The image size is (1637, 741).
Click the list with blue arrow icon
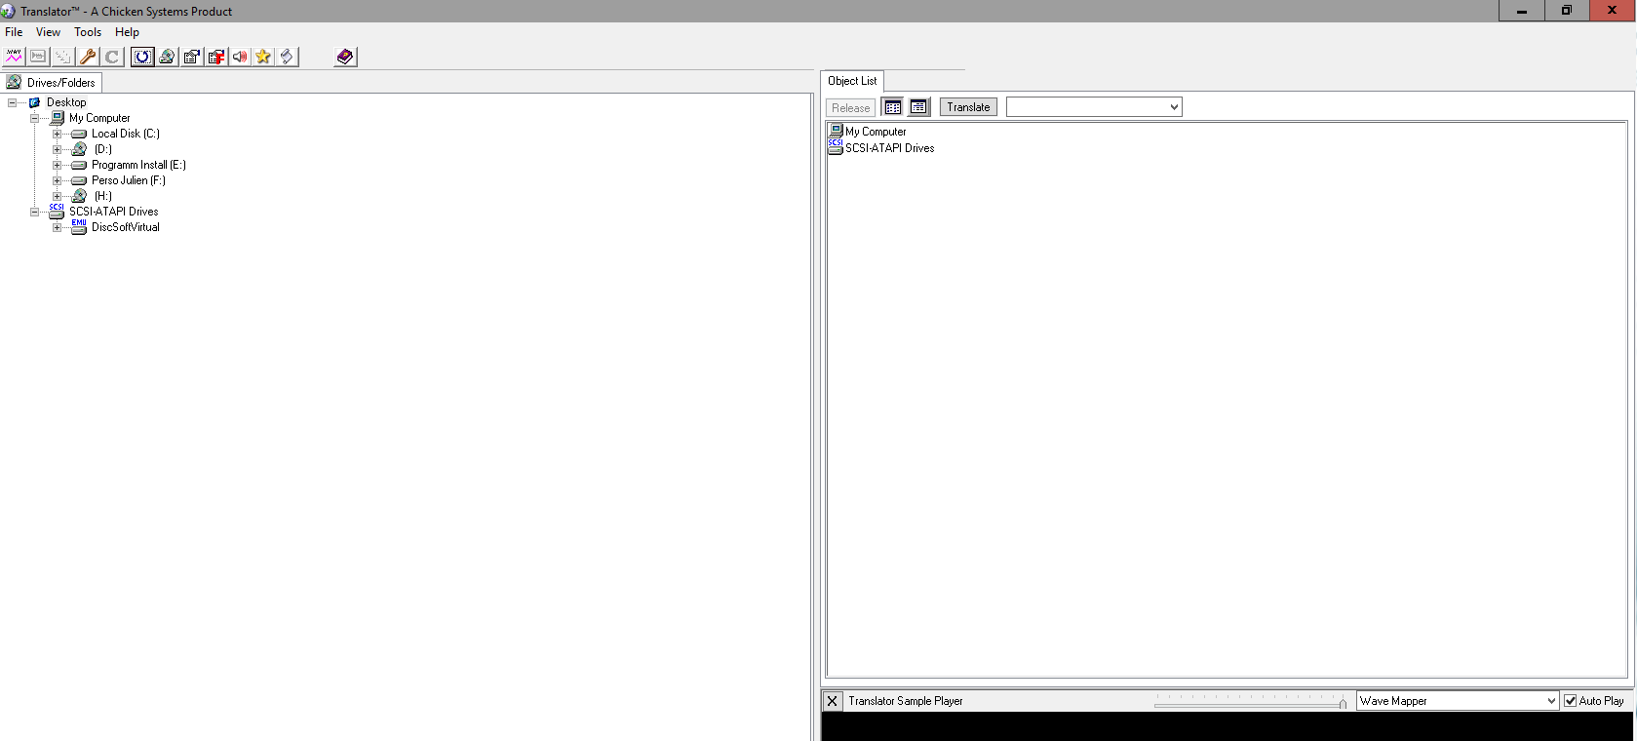point(192,57)
